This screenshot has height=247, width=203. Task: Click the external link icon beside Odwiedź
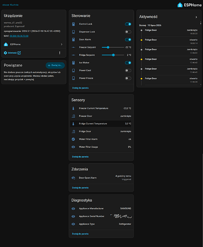click(x=19, y=53)
